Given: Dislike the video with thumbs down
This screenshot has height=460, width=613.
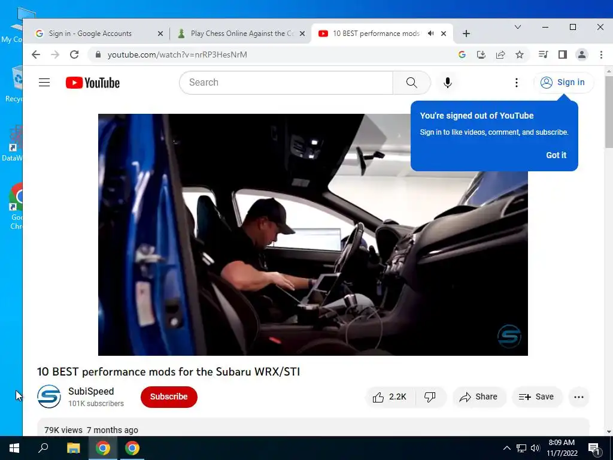Looking at the screenshot, I should (x=430, y=397).
